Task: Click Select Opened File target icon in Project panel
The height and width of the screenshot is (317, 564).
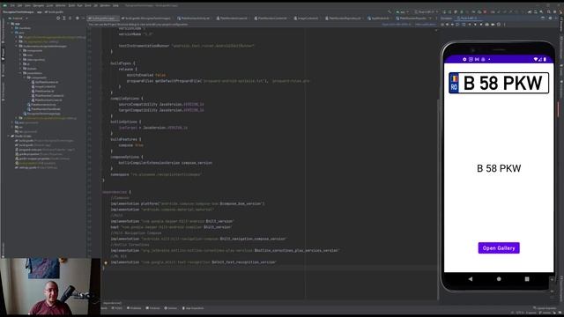Action: click(x=58, y=18)
